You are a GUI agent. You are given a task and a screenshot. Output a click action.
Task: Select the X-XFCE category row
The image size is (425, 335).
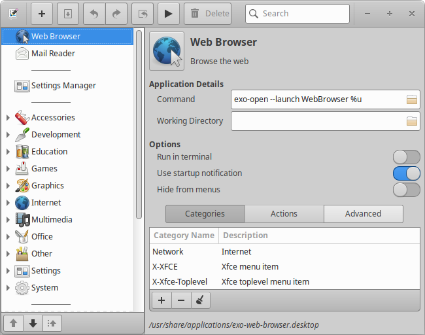(284, 267)
